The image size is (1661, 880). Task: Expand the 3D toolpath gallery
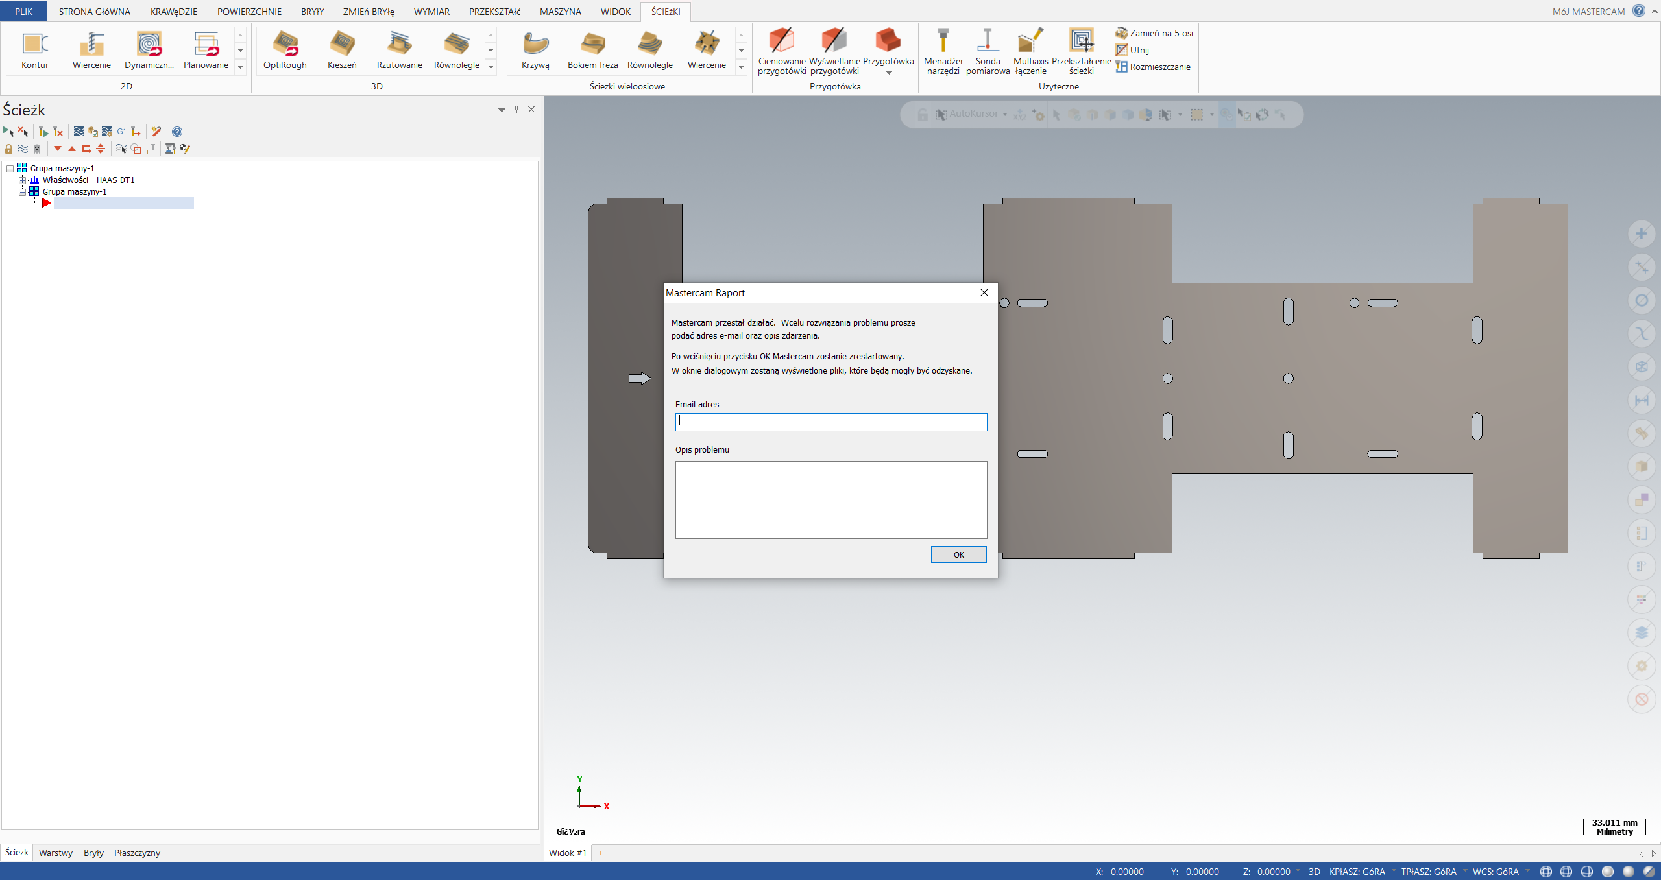click(491, 66)
